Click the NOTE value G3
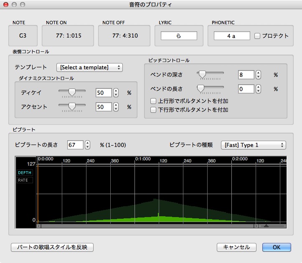Viewport: 302px width, 263px height. click(x=23, y=35)
